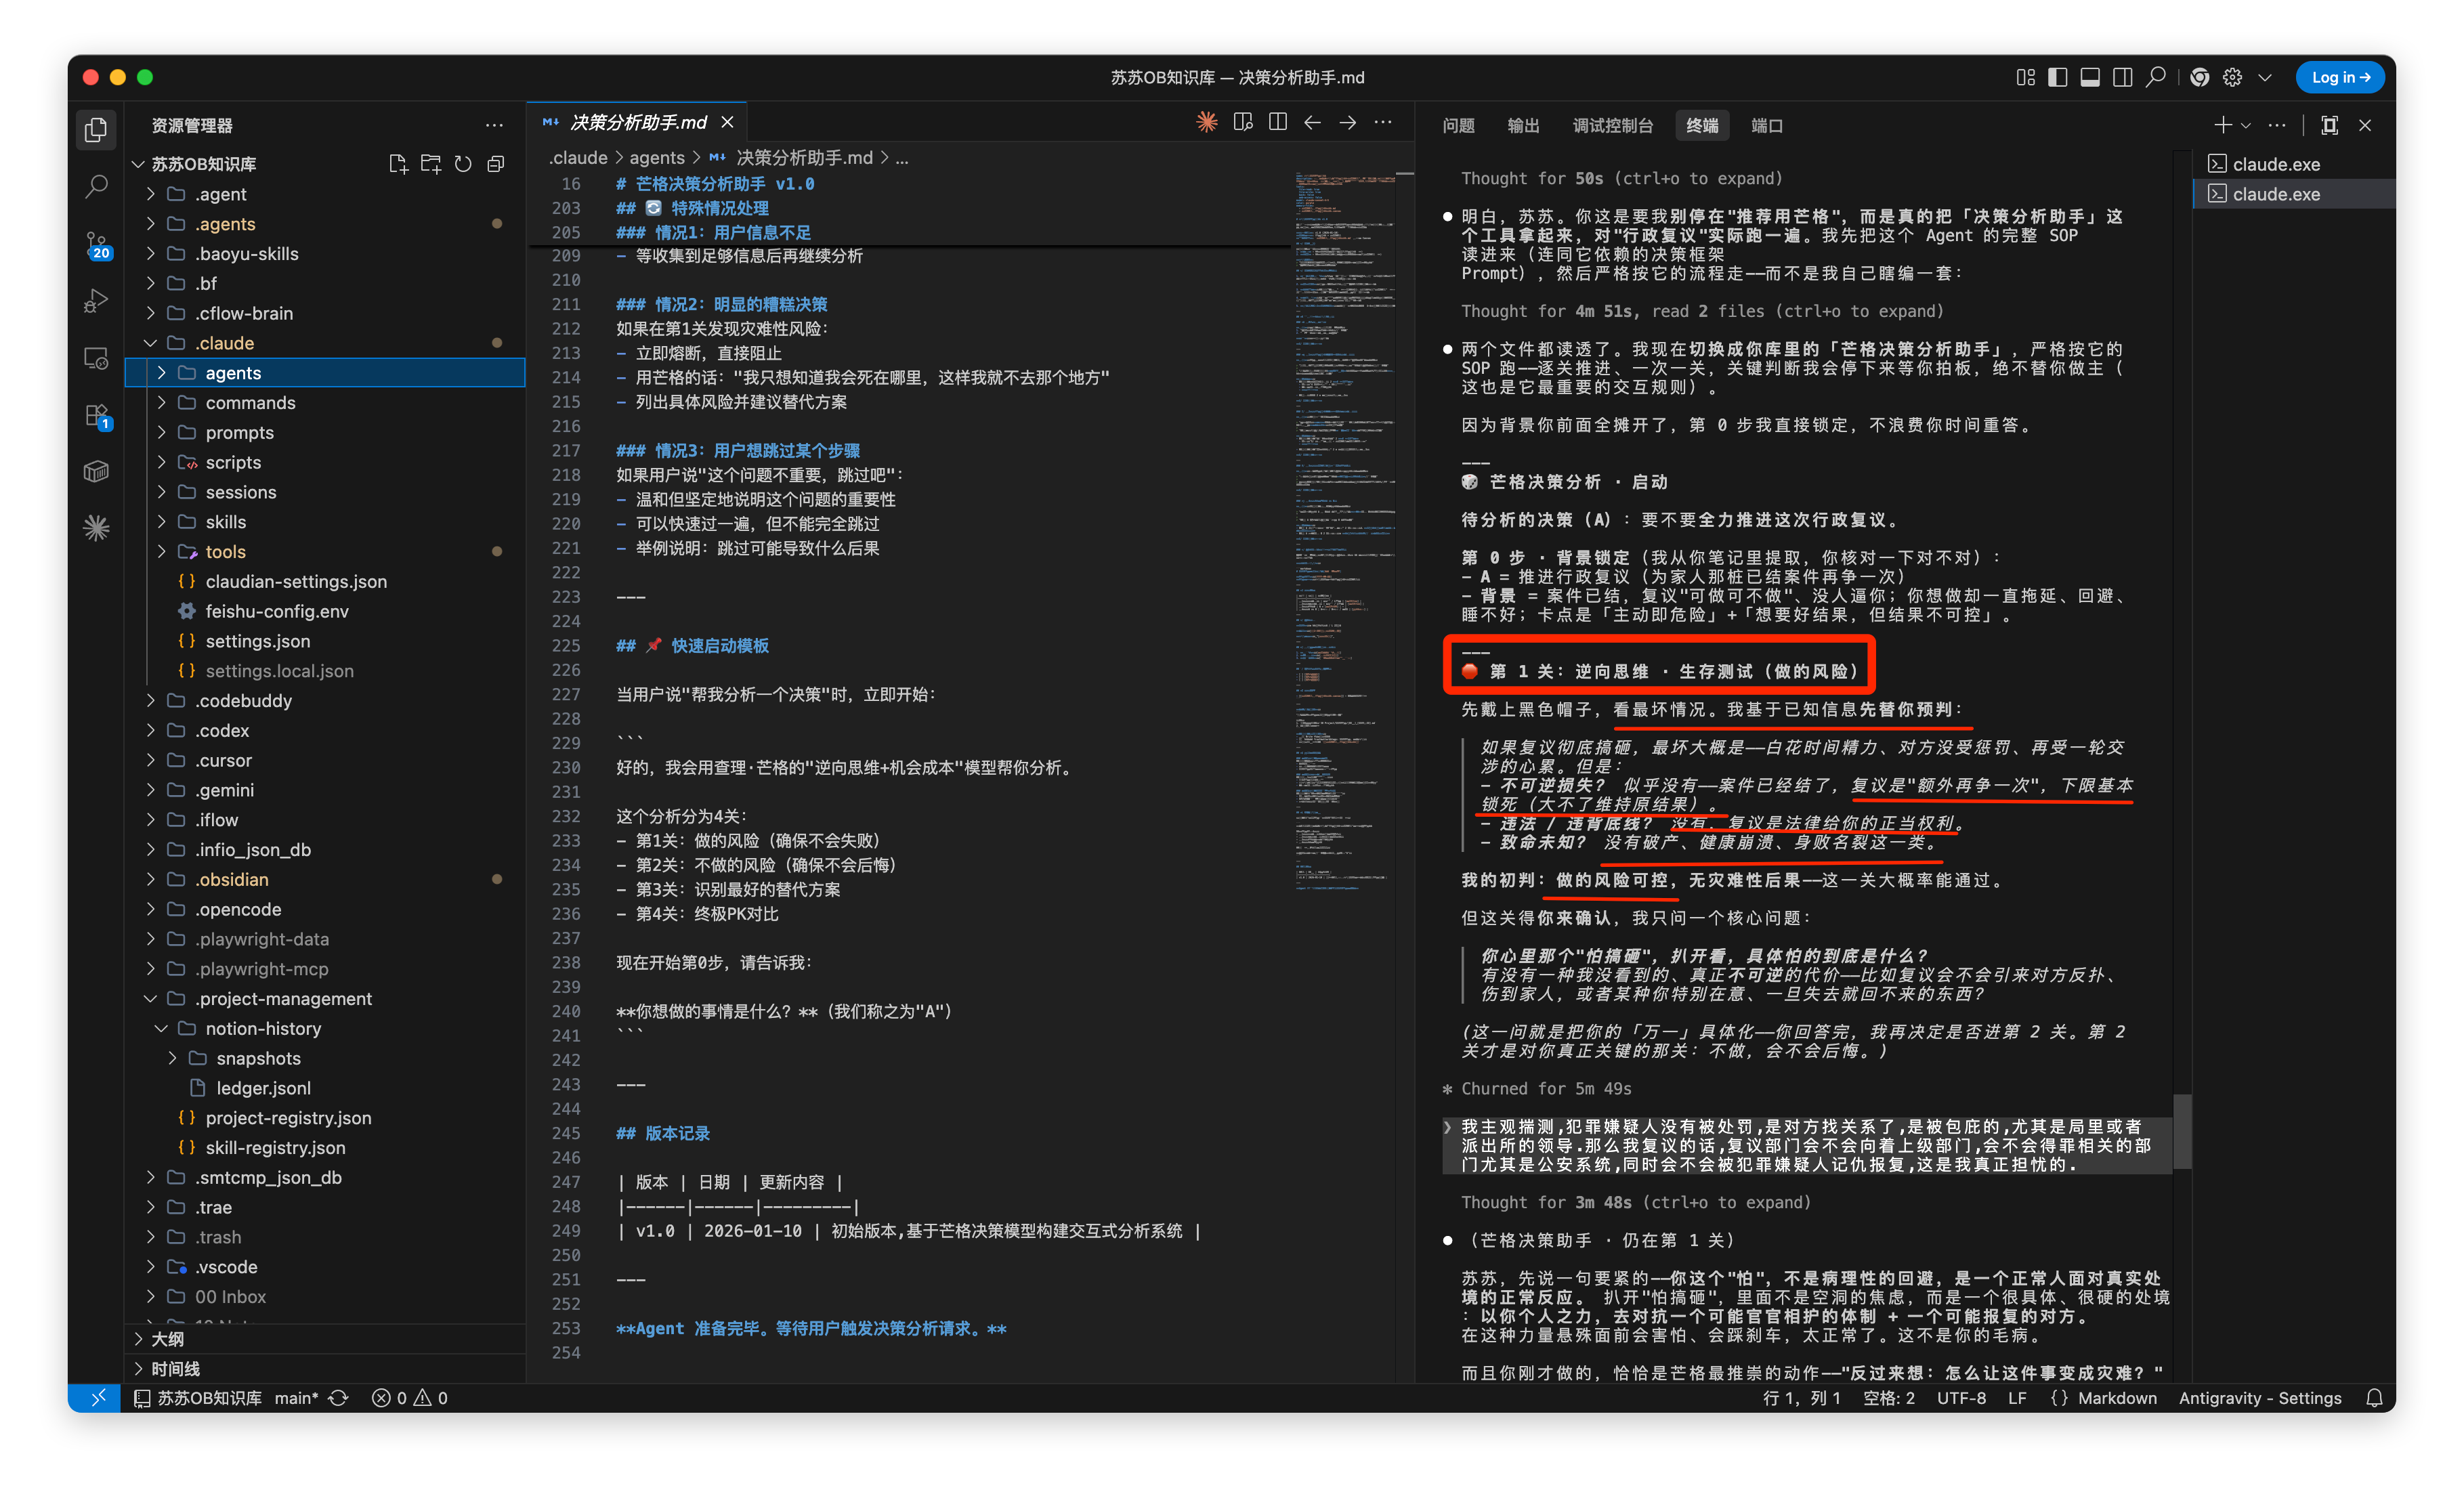Switch to the 输出 panel tab
Image resolution: width=2464 pixels, height=1494 pixels.
[1523, 125]
